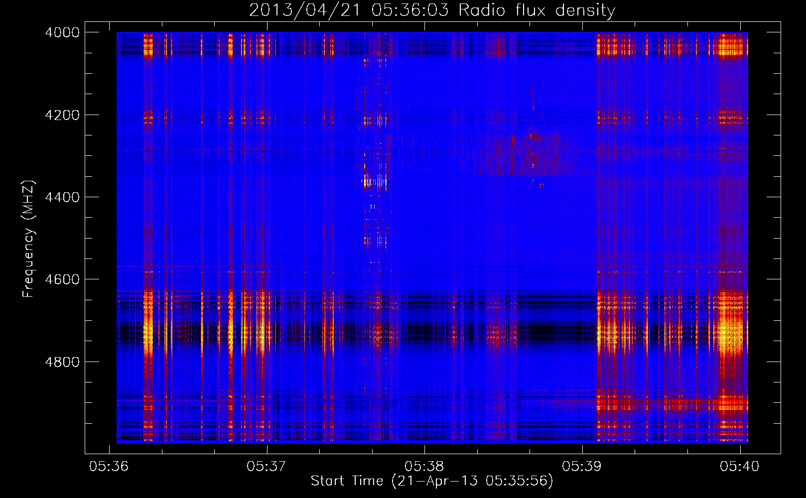
Task: Click the "Start Time (21-Apr-13 05:35:56)" label
Action: [432, 481]
